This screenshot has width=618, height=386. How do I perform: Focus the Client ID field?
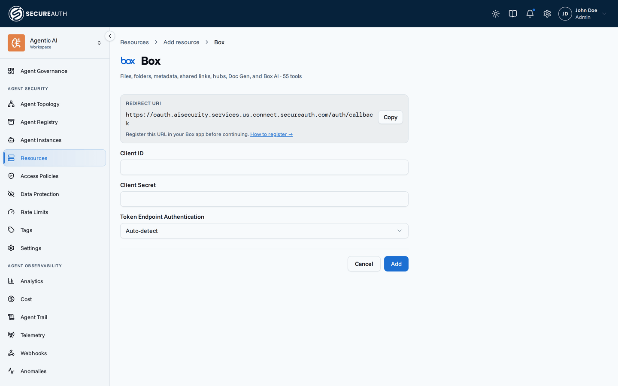click(x=264, y=167)
